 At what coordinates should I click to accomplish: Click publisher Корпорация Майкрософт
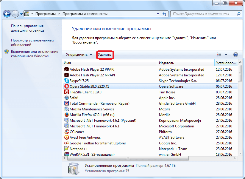click(180, 121)
